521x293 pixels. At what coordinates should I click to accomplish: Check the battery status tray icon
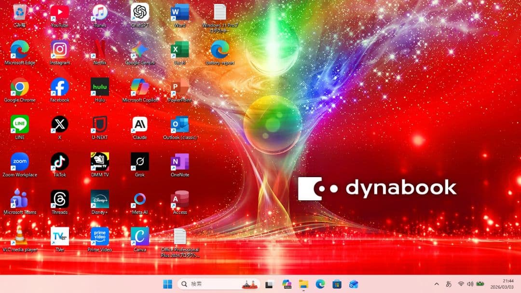click(480, 284)
